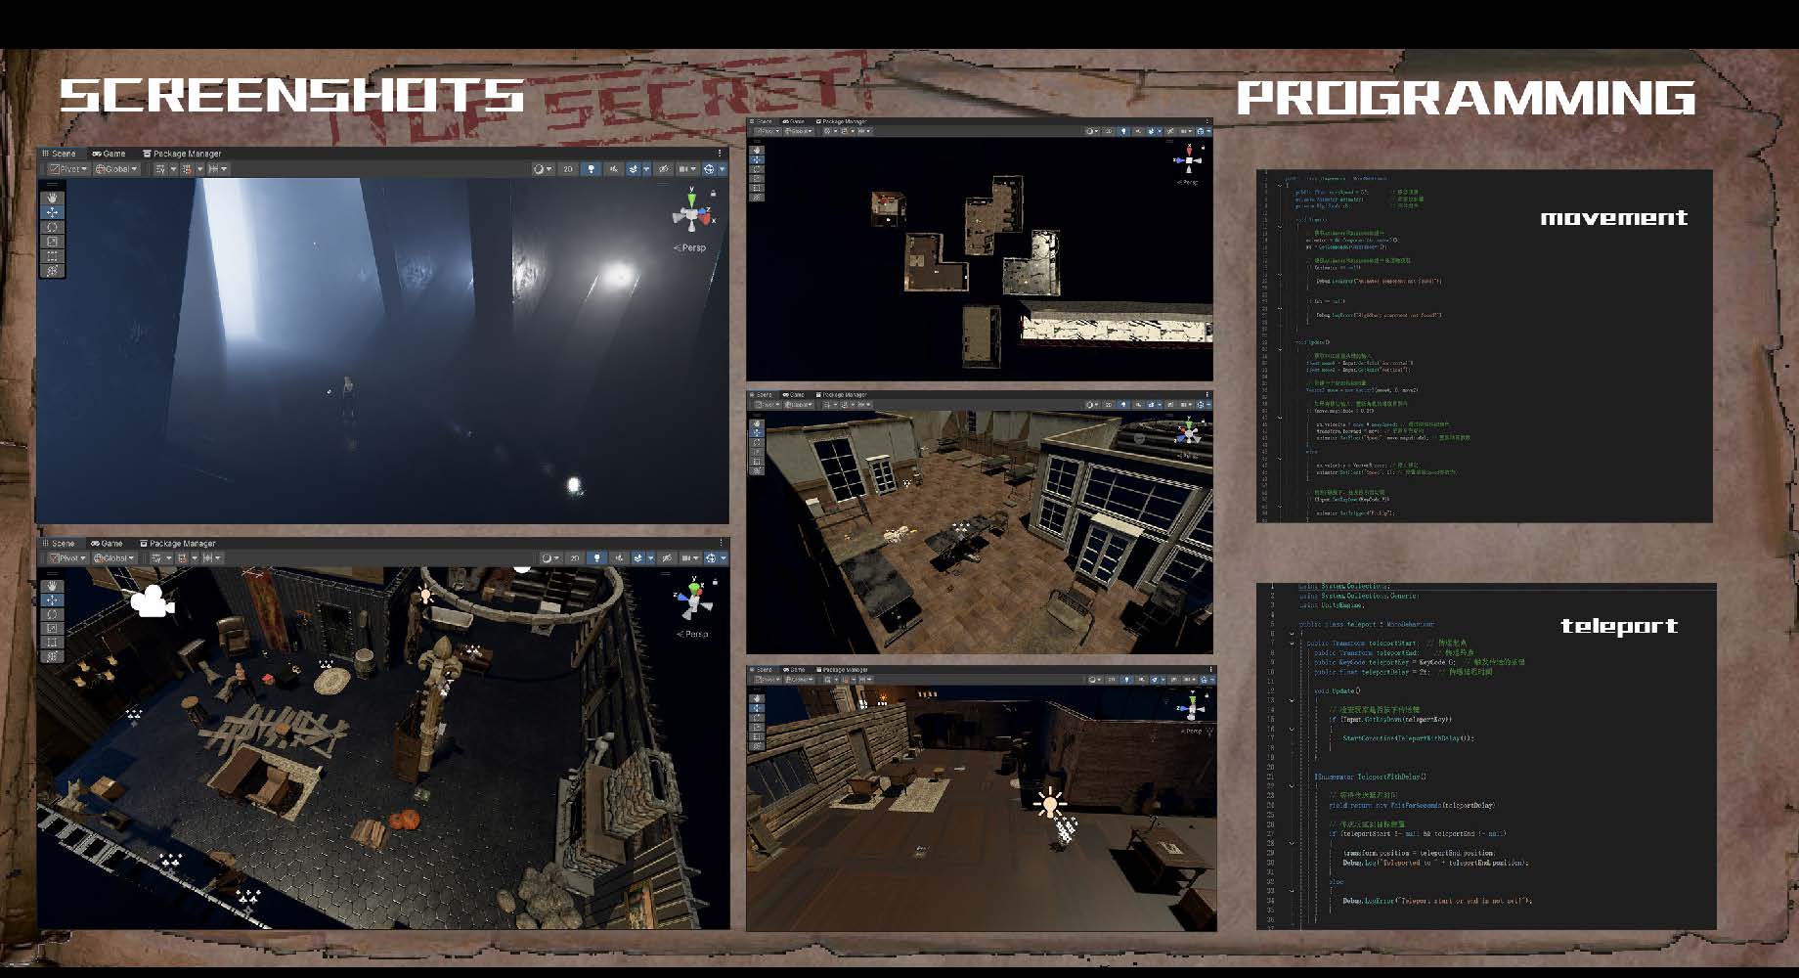
Task: Select Hand tool in top-left foggy scene view
Action: [x=52, y=198]
